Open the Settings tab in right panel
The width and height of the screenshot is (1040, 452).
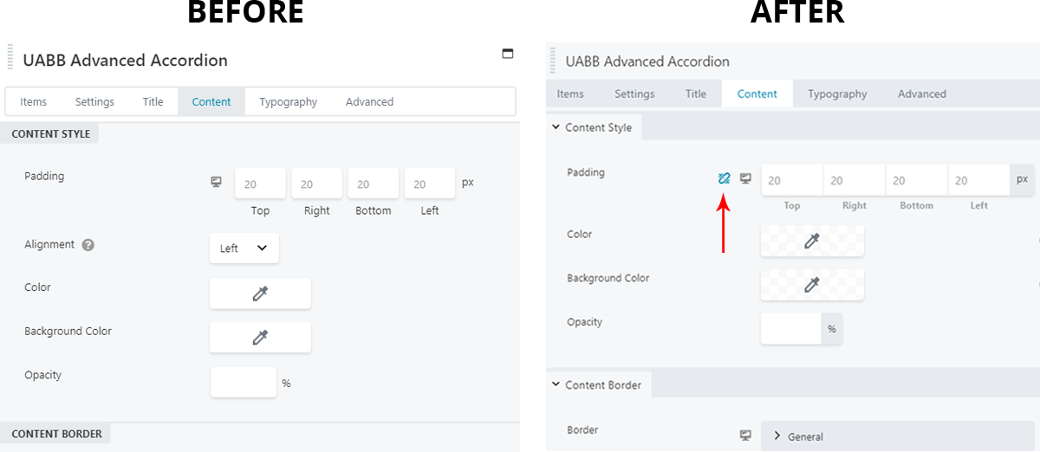(x=634, y=94)
